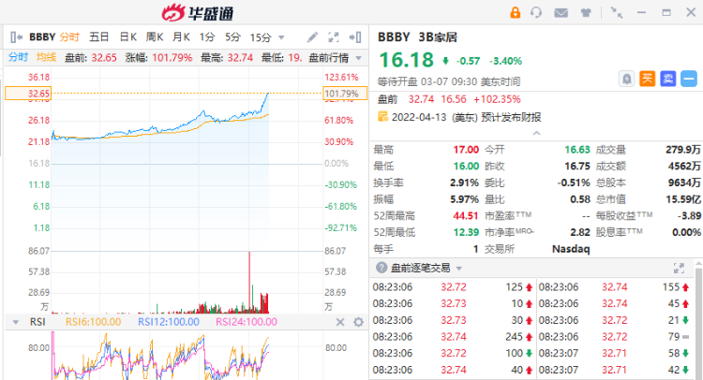Toggle the 分时 price line display
Image resolution: width=703 pixels, height=380 pixels.
[x=19, y=57]
